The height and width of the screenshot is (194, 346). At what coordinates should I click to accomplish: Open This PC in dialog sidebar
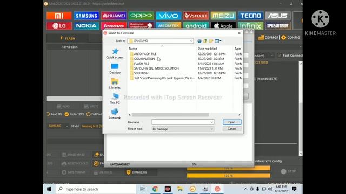pos(115,99)
